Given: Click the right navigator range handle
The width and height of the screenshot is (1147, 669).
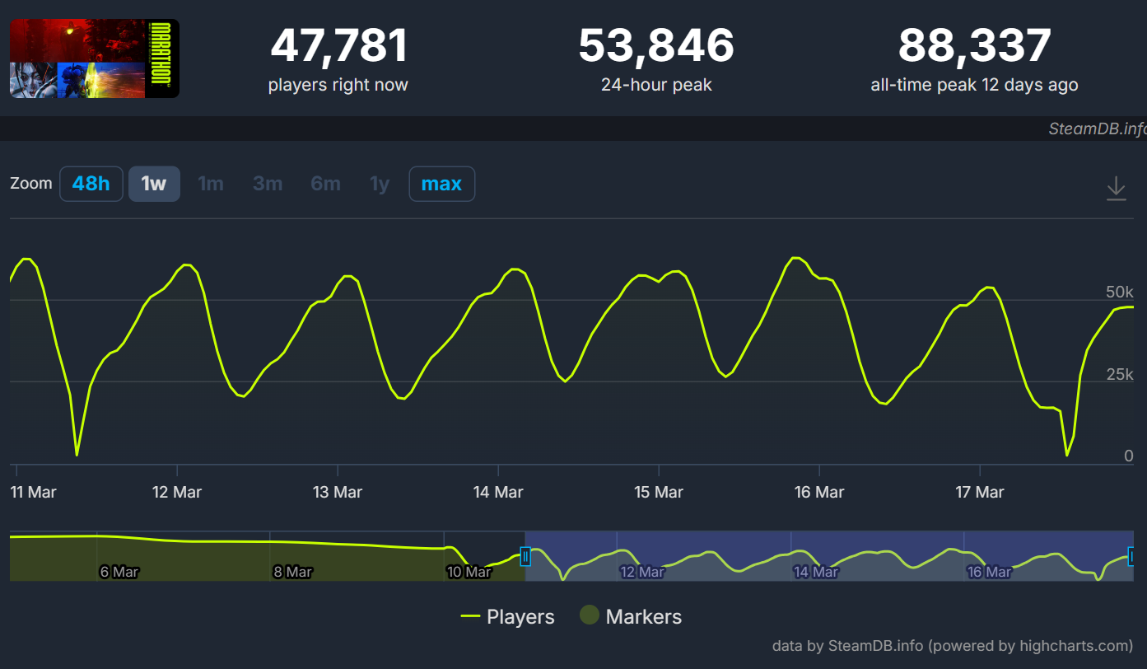Looking at the screenshot, I should (x=1132, y=558).
